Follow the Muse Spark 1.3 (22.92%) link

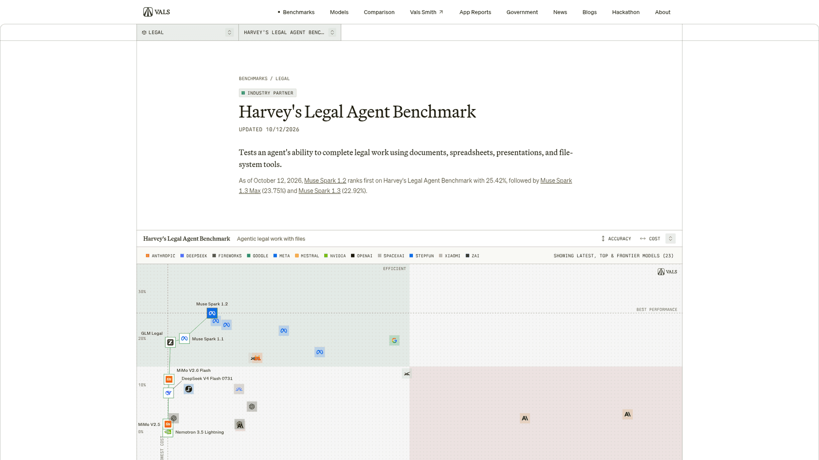point(319,191)
